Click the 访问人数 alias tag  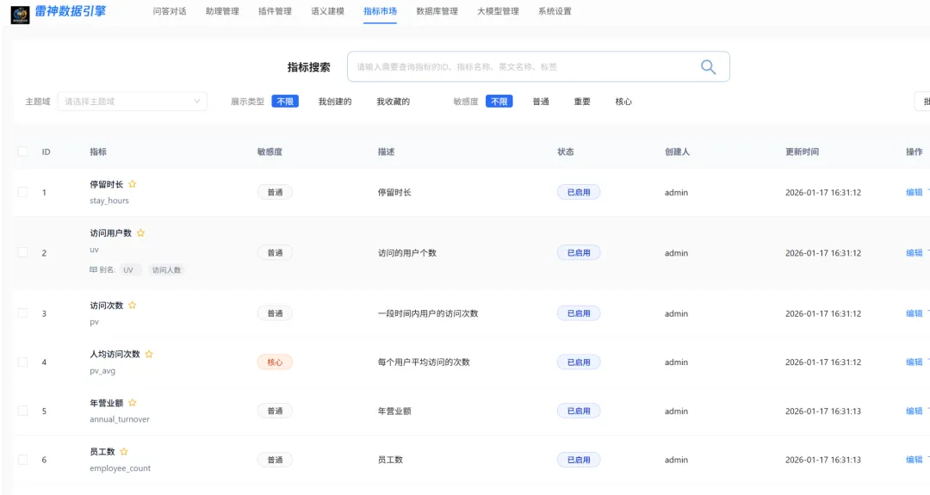(x=167, y=269)
